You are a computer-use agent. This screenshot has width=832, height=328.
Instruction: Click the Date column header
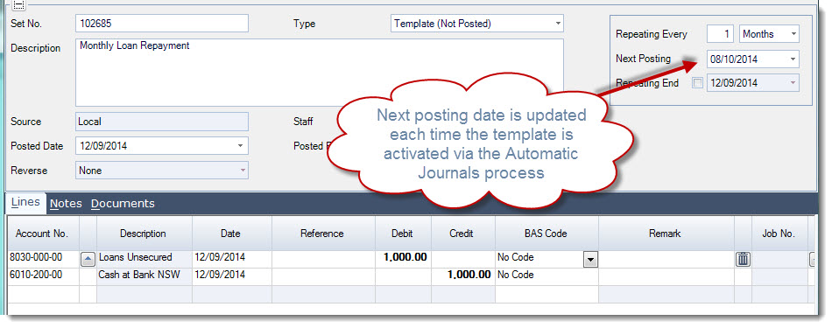click(x=232, y=234)
